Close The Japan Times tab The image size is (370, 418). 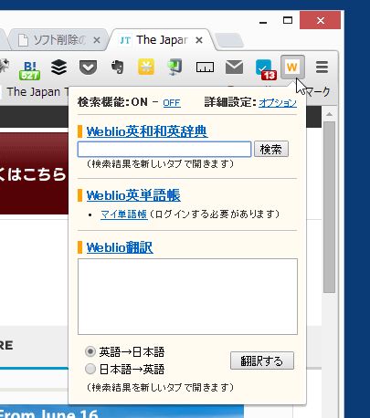pyautogui.click(x=199, y=40)
